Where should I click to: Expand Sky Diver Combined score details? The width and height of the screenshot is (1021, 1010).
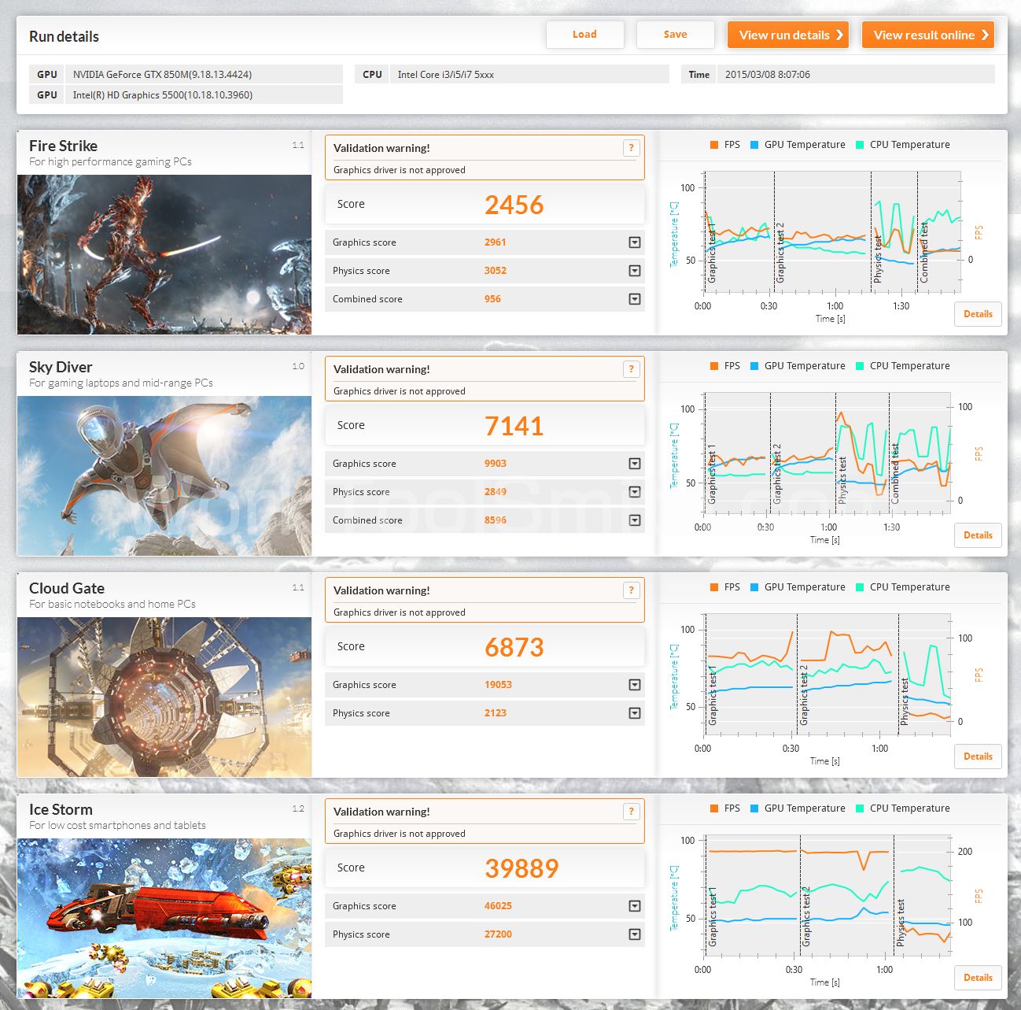[635, 520]
